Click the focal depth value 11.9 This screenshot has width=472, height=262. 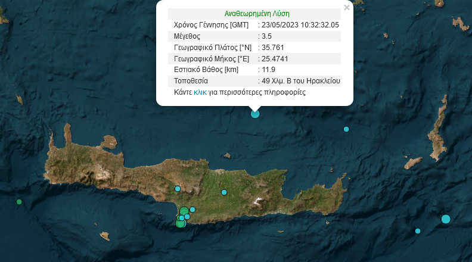coord(268,70)
